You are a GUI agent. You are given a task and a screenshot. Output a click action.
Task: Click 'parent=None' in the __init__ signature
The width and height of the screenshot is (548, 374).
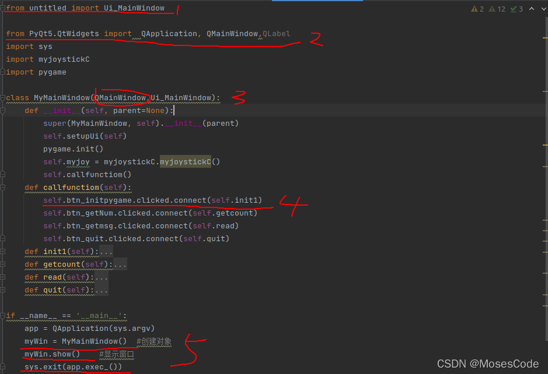(x=139, y=111)
